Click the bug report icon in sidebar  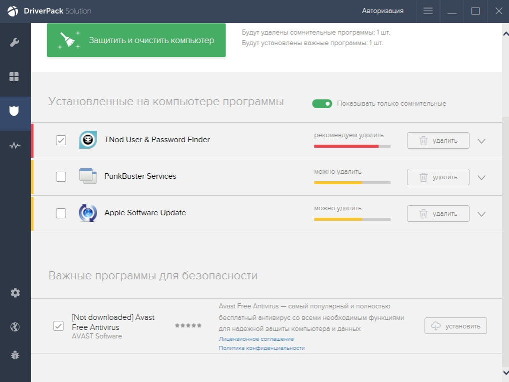tap(15, 355)
